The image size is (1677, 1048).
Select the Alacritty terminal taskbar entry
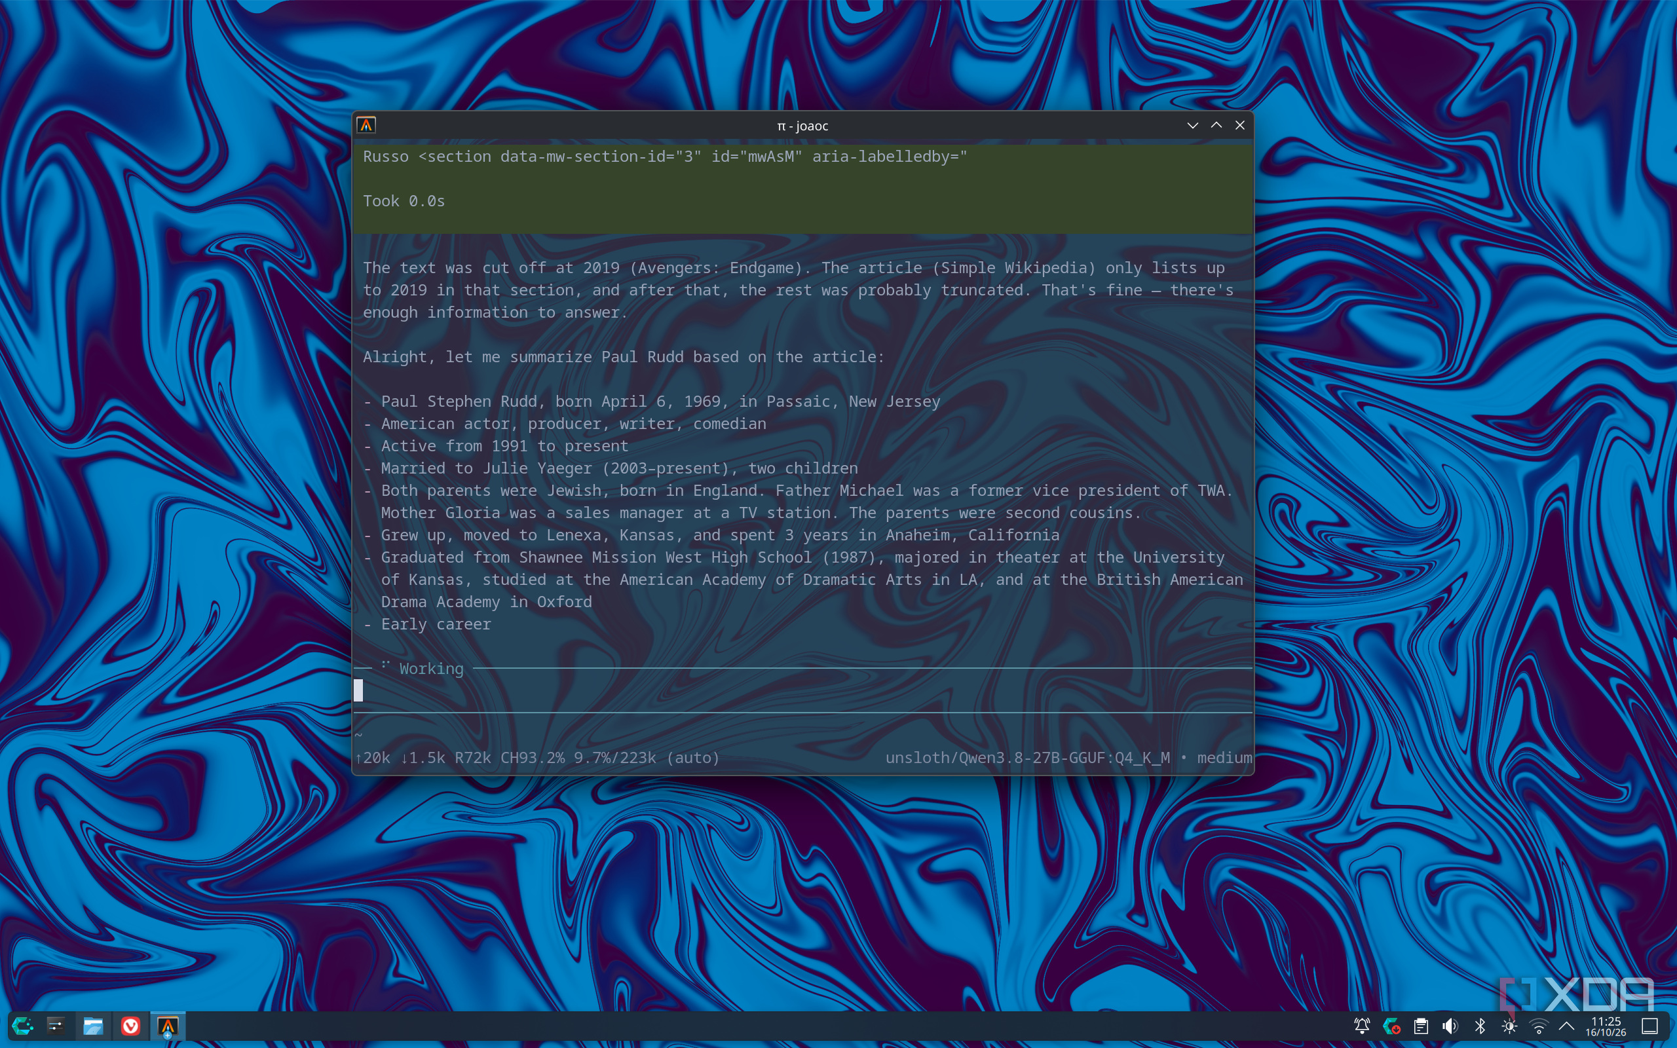pos(168,1026)
